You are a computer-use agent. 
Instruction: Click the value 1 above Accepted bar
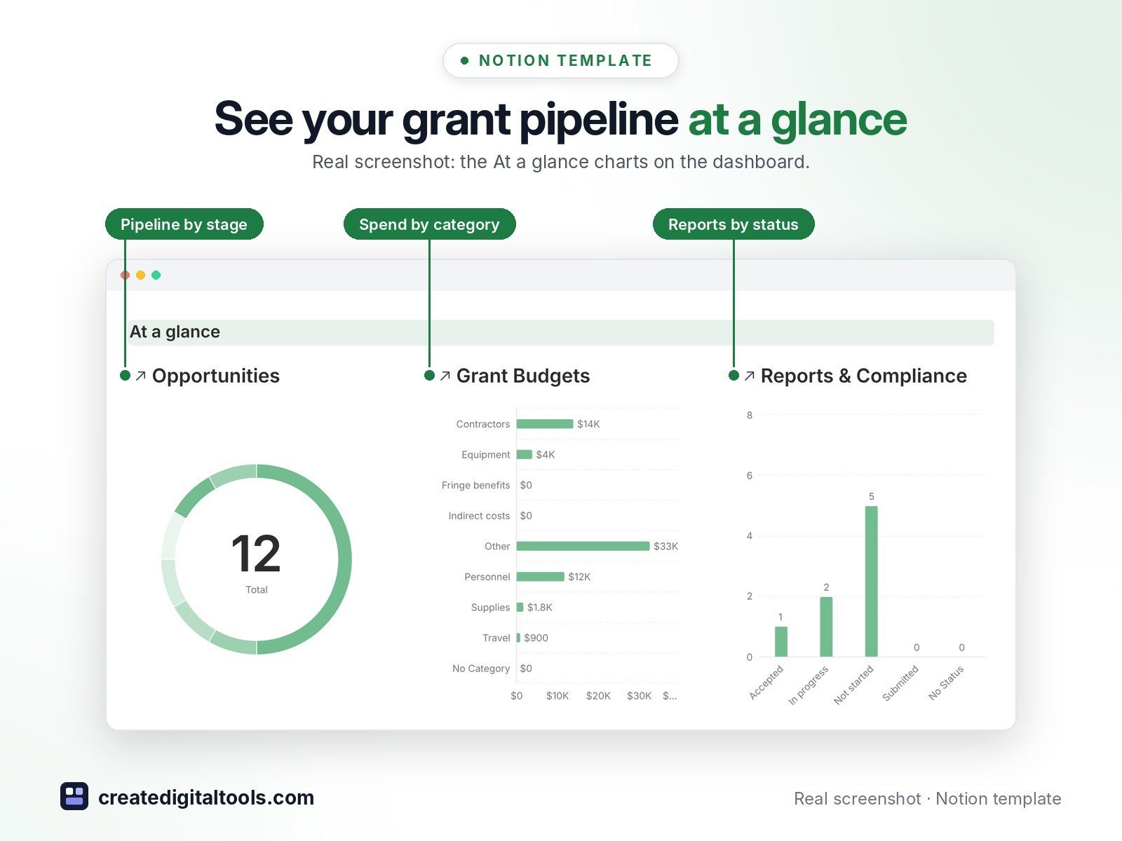click(x=780, y=617)
